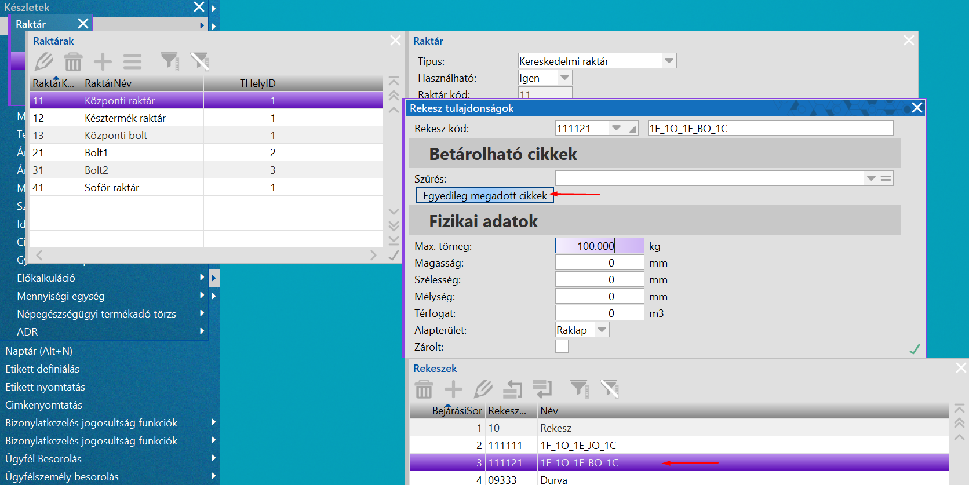Confirm Rekesz tulajdonságok with green checkmark
Viewport: 969px width, 485px height.
(x=915, y=349)
